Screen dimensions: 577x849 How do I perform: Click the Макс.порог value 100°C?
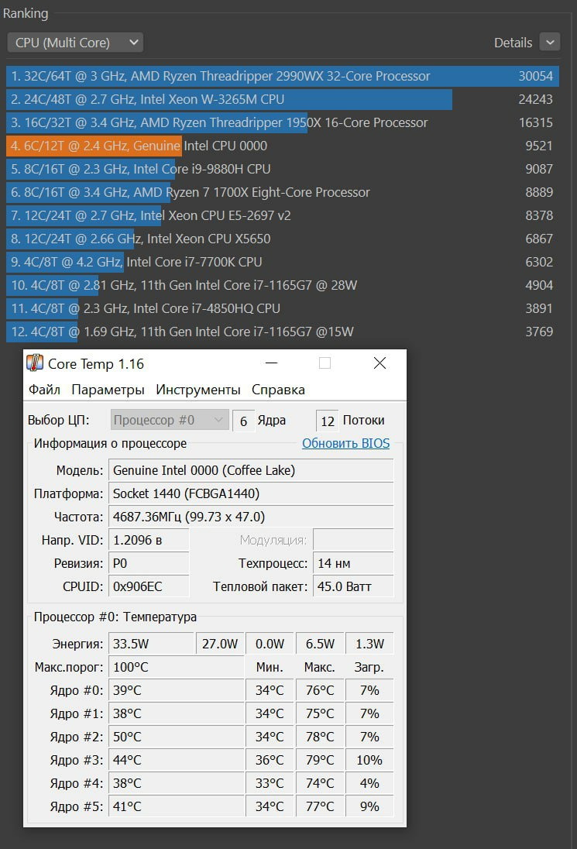[177, 666]
